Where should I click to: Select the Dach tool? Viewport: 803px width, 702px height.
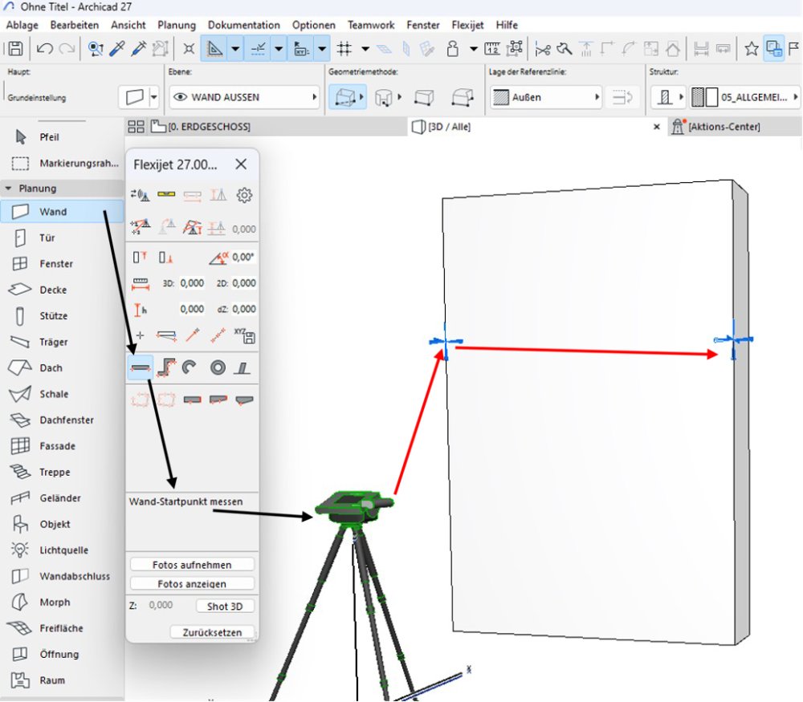pos(62,368)
